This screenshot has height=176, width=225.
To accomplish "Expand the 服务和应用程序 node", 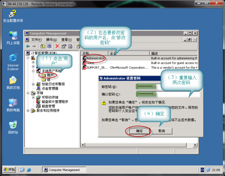I will (x=28, y=111).
